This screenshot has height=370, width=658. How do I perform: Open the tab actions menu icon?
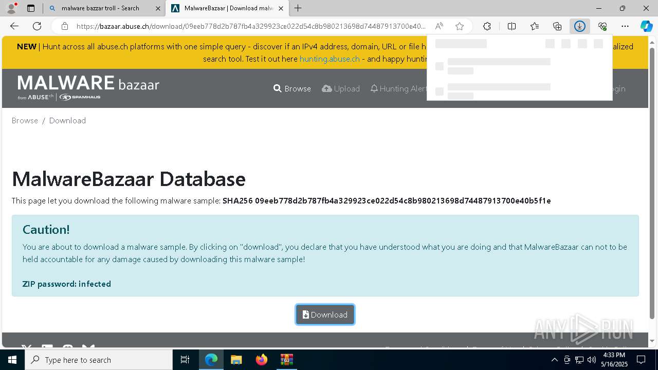click(31, 8)
